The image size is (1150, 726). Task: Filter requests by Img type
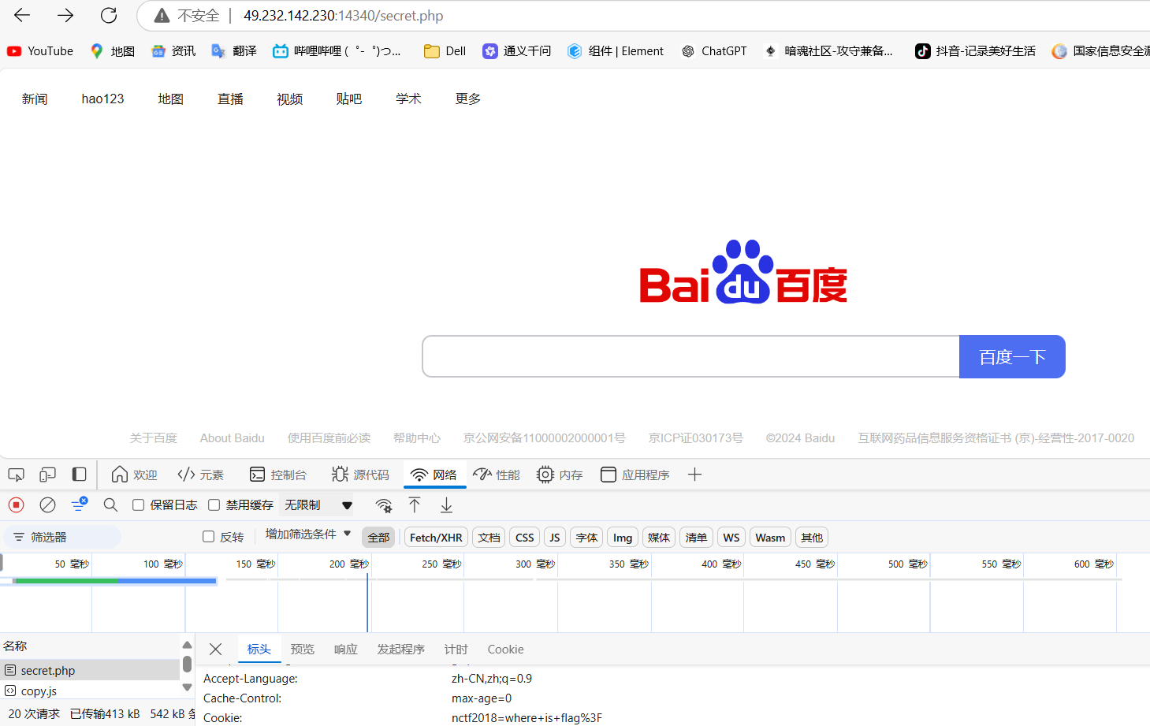[622, 538]
